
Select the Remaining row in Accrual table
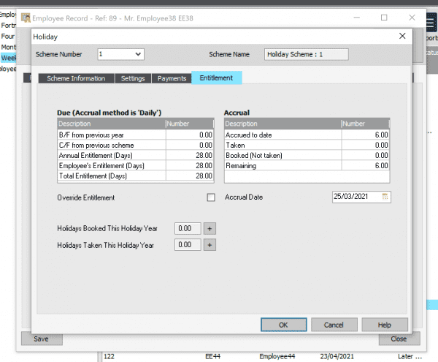coord(307,165)
